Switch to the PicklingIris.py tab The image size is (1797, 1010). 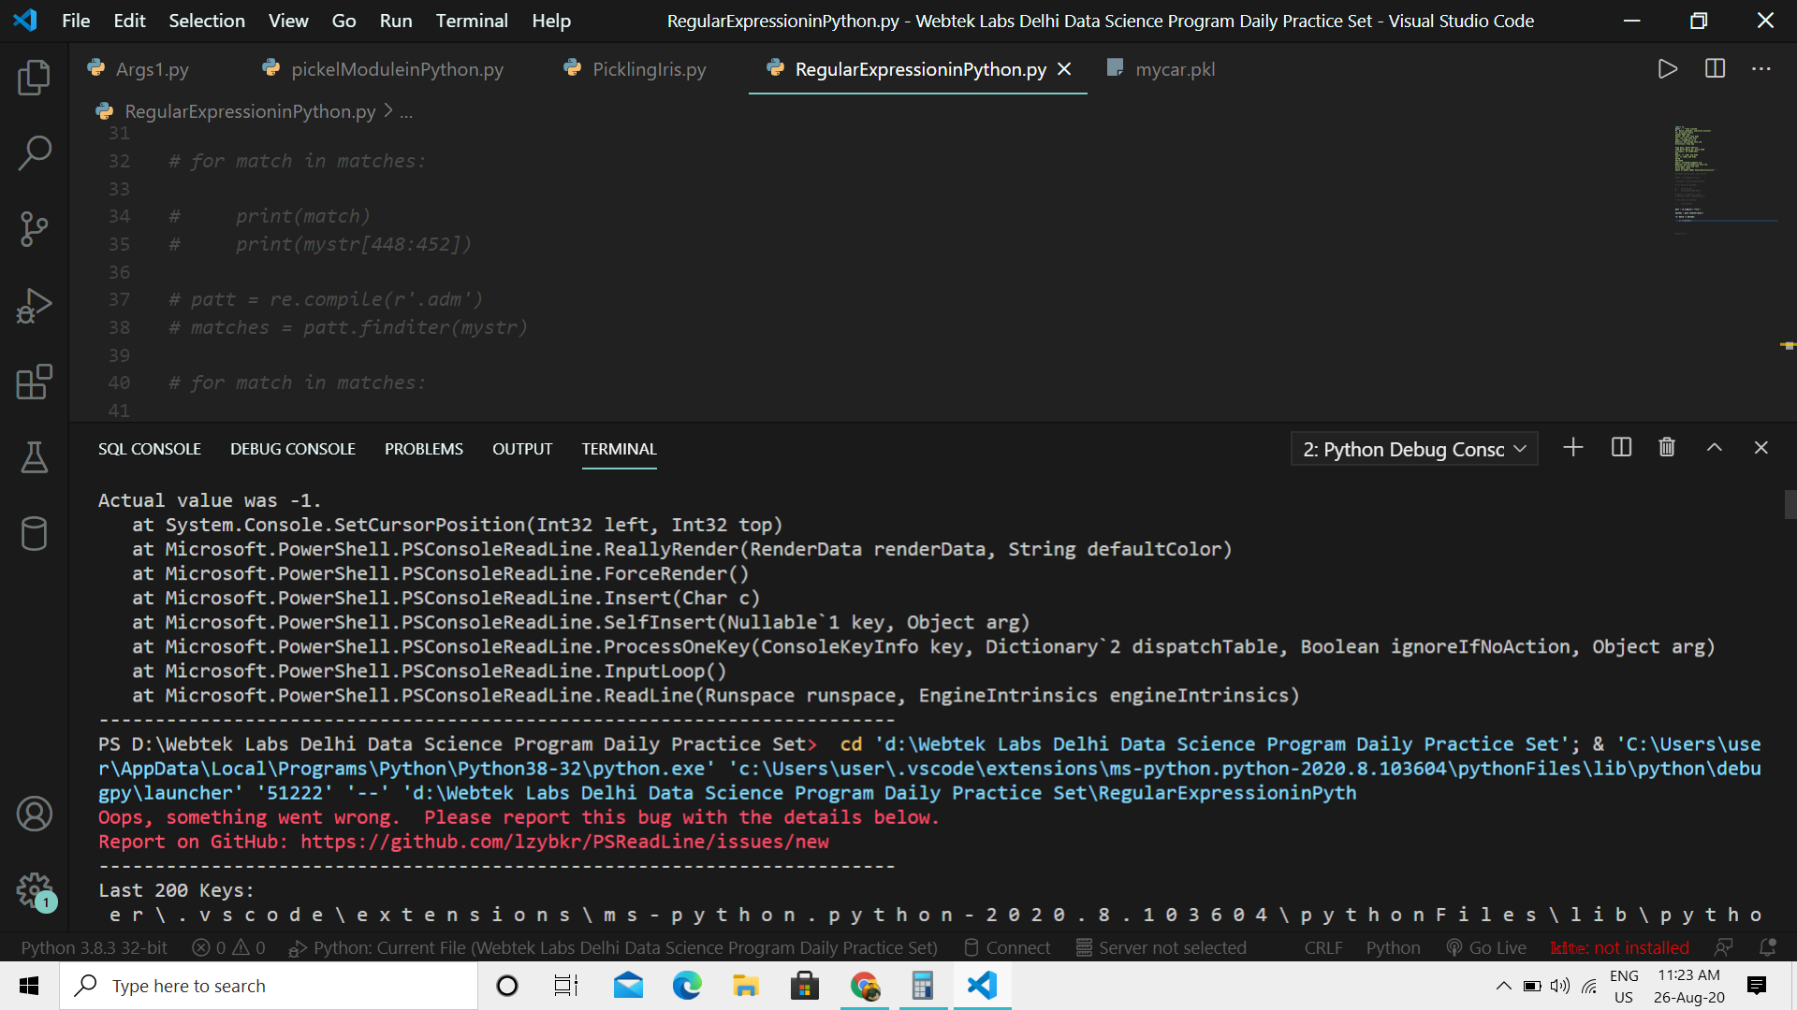pyautogui.click(x=648, y=69)
